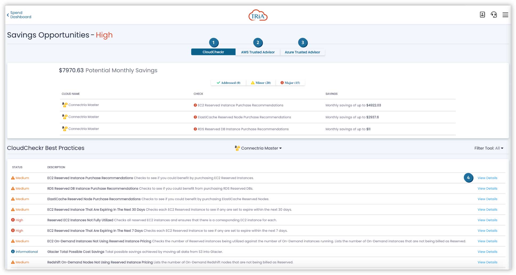
Task: View Details for EC2 On-Demand Instances row
Action: [487, 241]
